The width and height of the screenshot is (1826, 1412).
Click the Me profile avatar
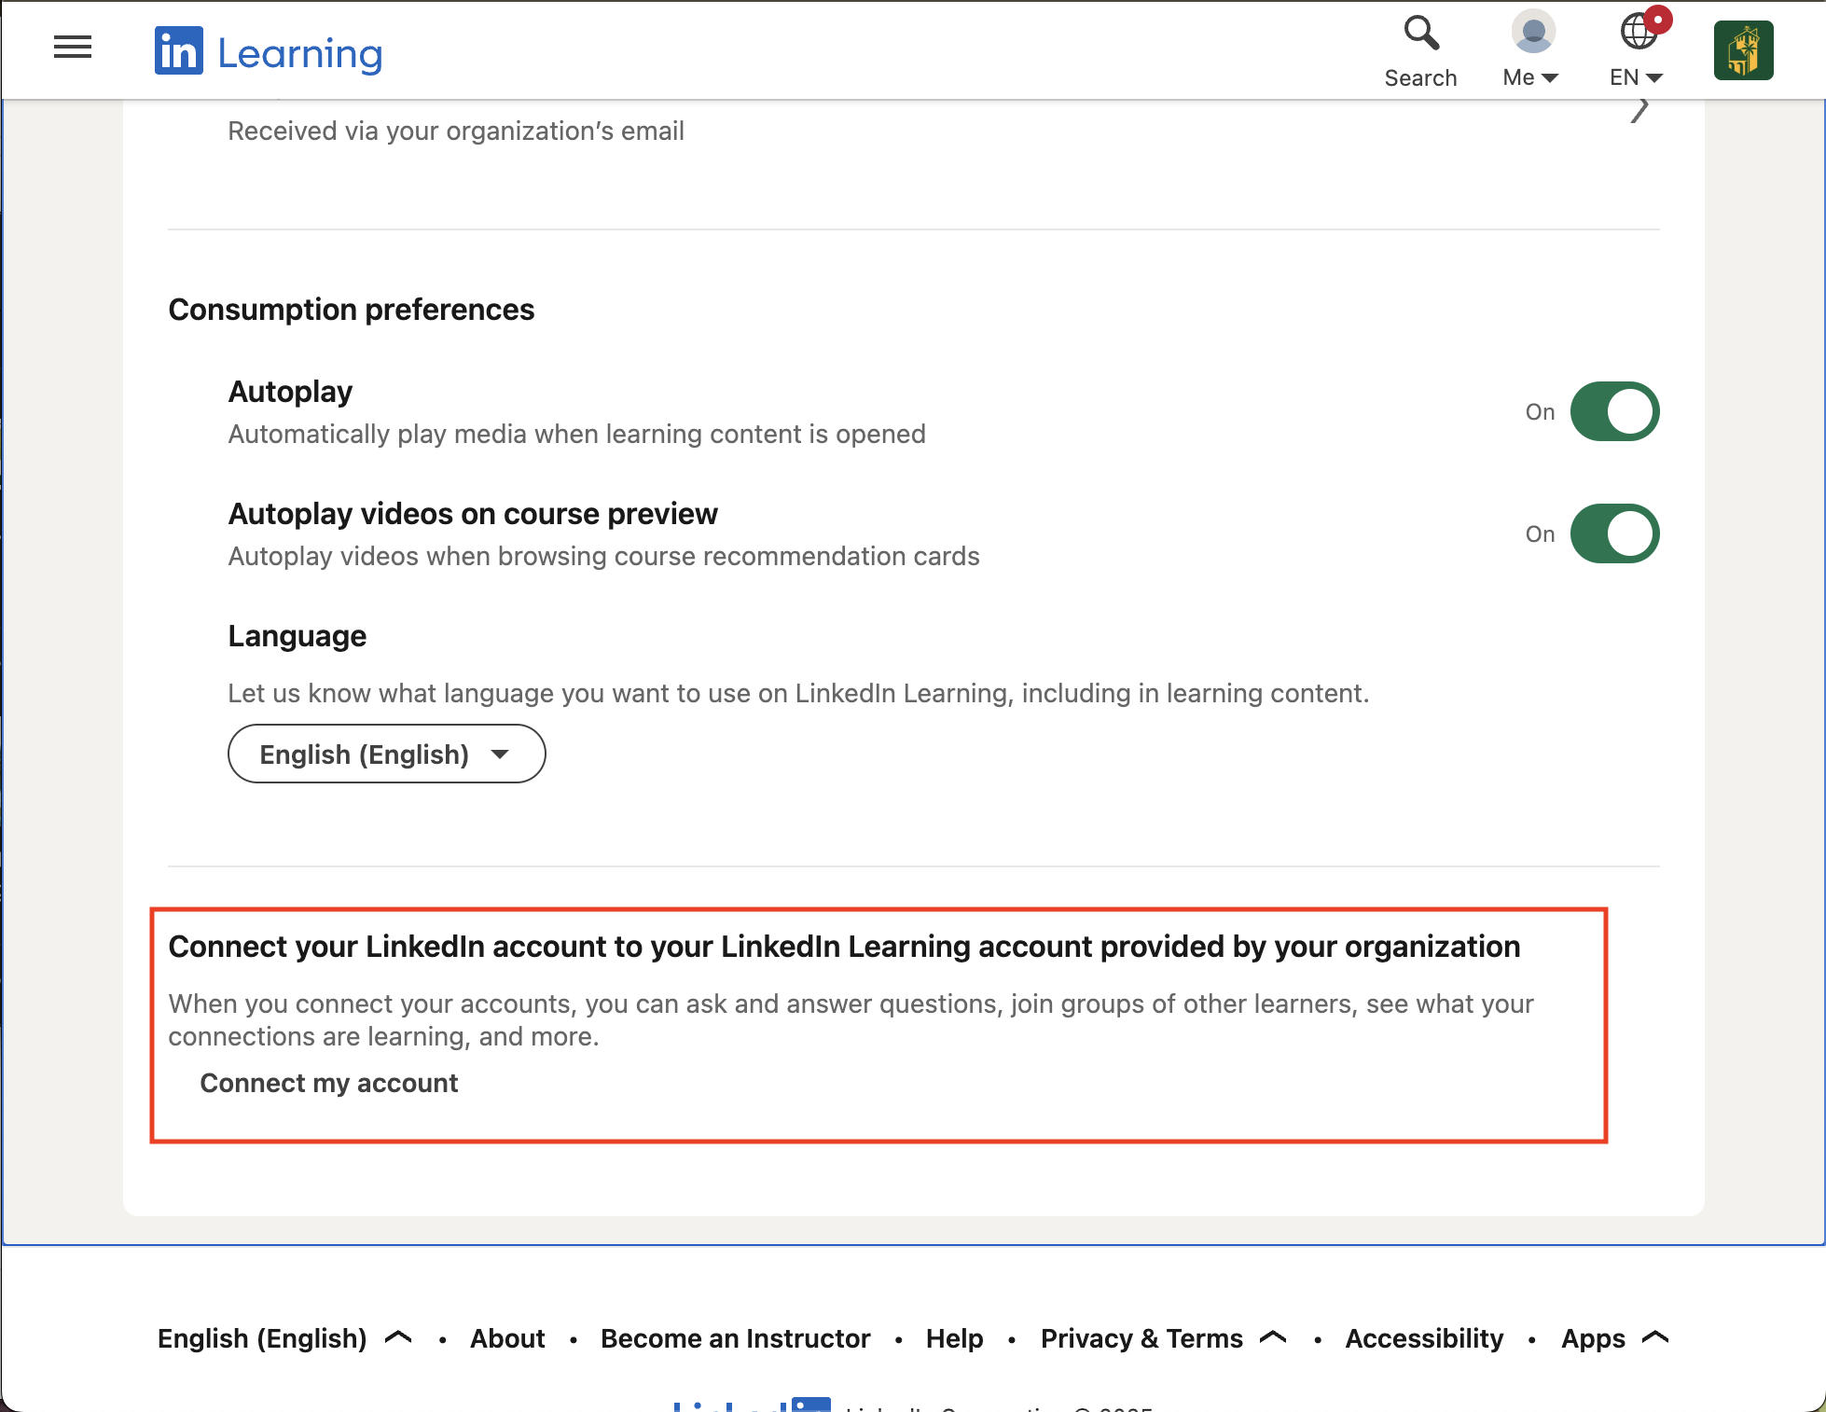point(1532,33)
